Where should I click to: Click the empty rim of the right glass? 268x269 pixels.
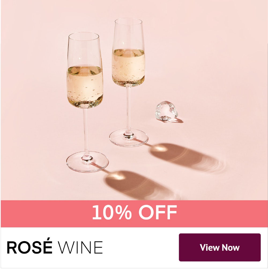point(128,34)
